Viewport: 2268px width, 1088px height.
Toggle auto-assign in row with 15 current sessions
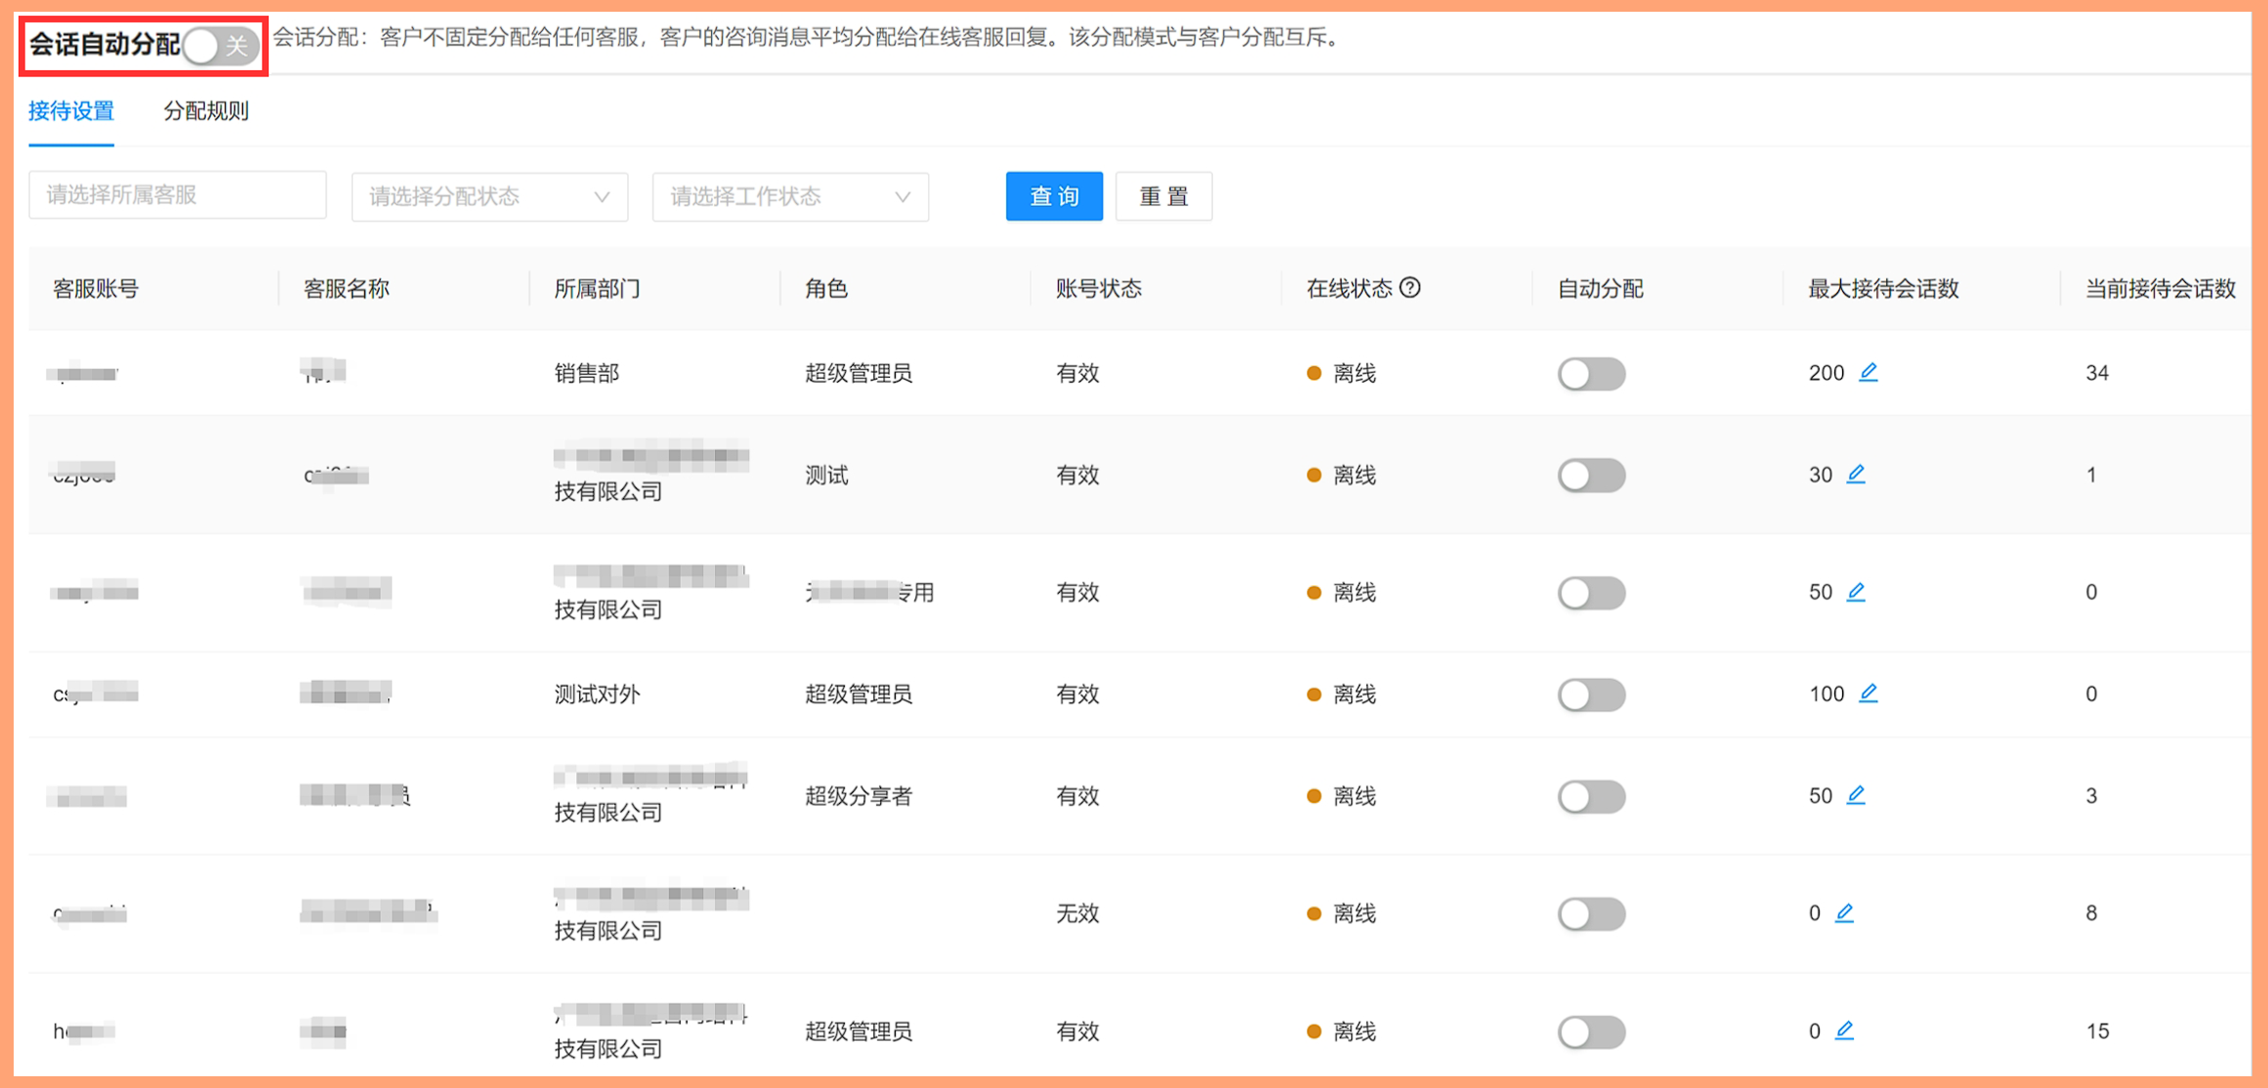[1591, 1031]
